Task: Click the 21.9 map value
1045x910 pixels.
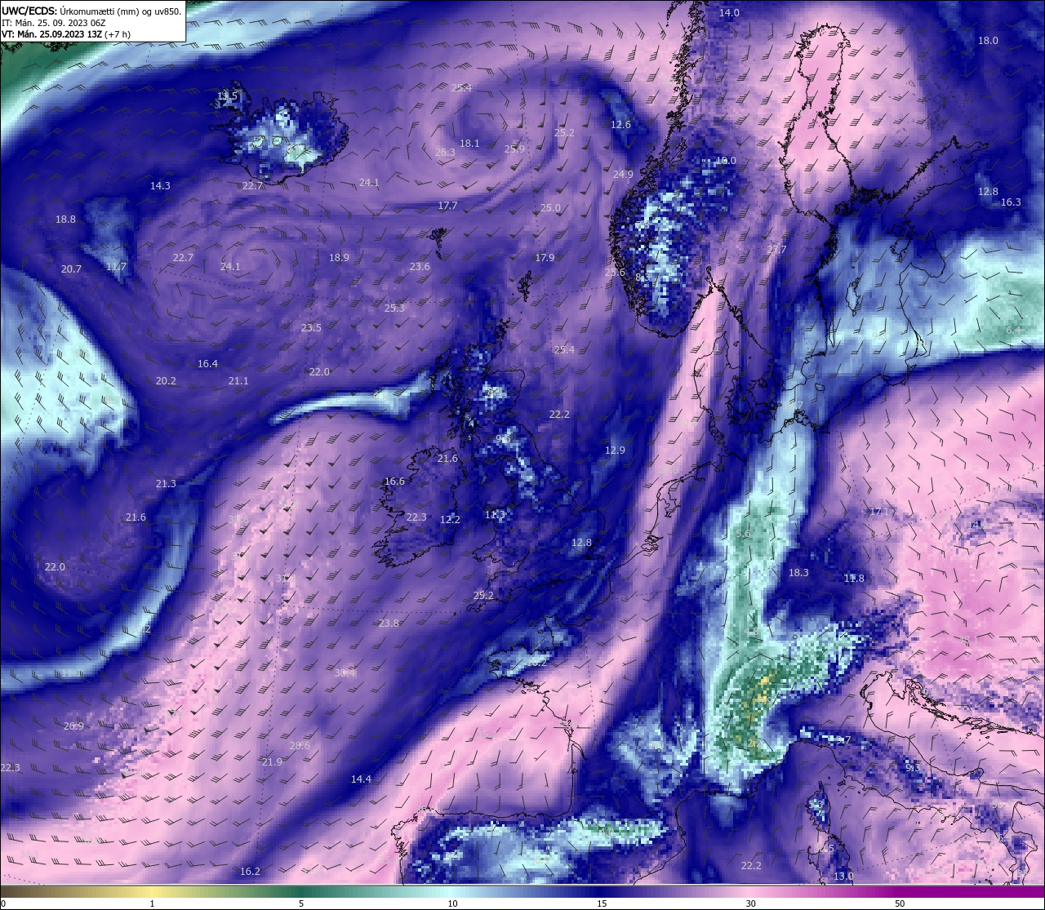Action: pos(272,761)
